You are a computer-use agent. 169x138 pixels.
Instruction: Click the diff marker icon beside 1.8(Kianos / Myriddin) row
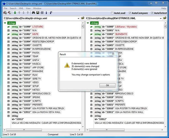pos(91,27)
